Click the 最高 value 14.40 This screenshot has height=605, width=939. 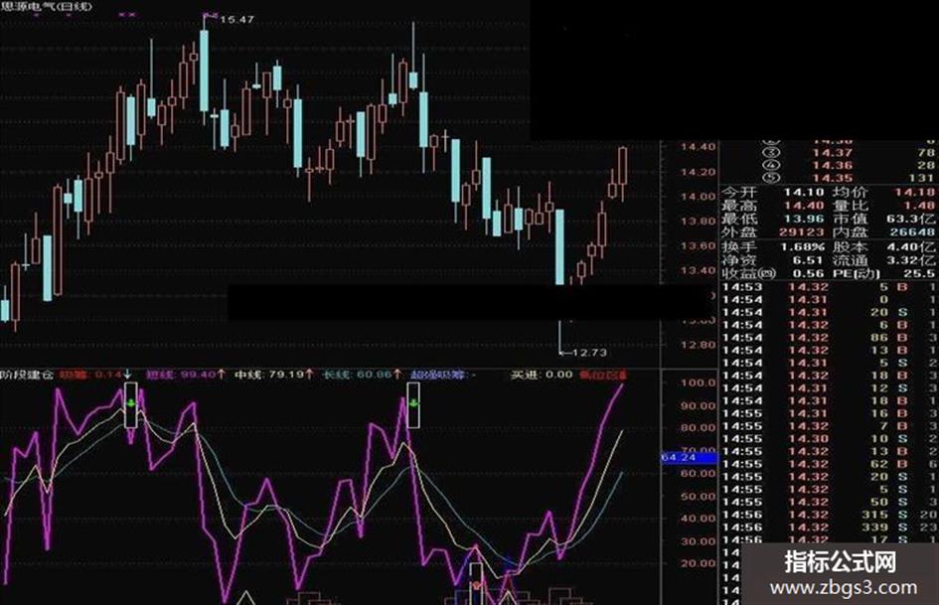point(804,206)
